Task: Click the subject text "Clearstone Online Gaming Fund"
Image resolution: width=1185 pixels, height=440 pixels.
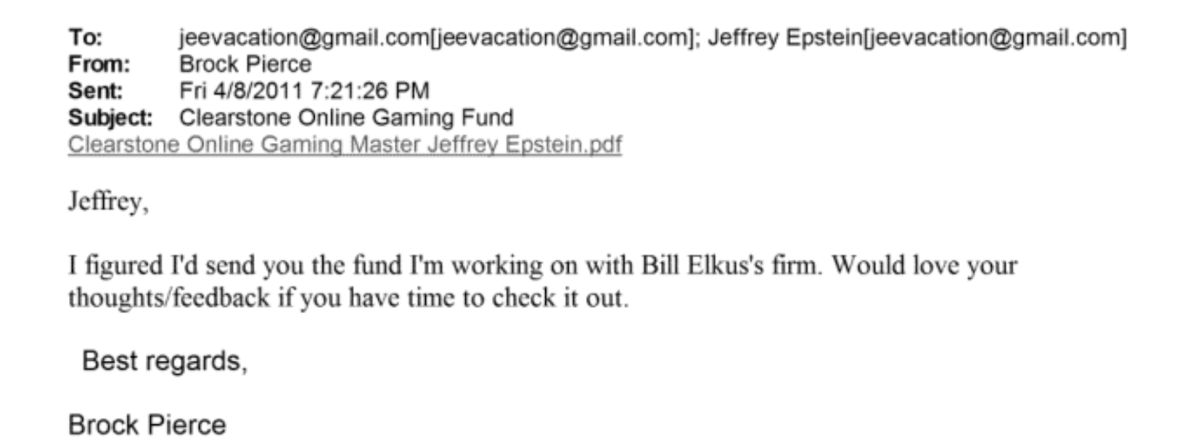Action: click(x=346, y=118)
